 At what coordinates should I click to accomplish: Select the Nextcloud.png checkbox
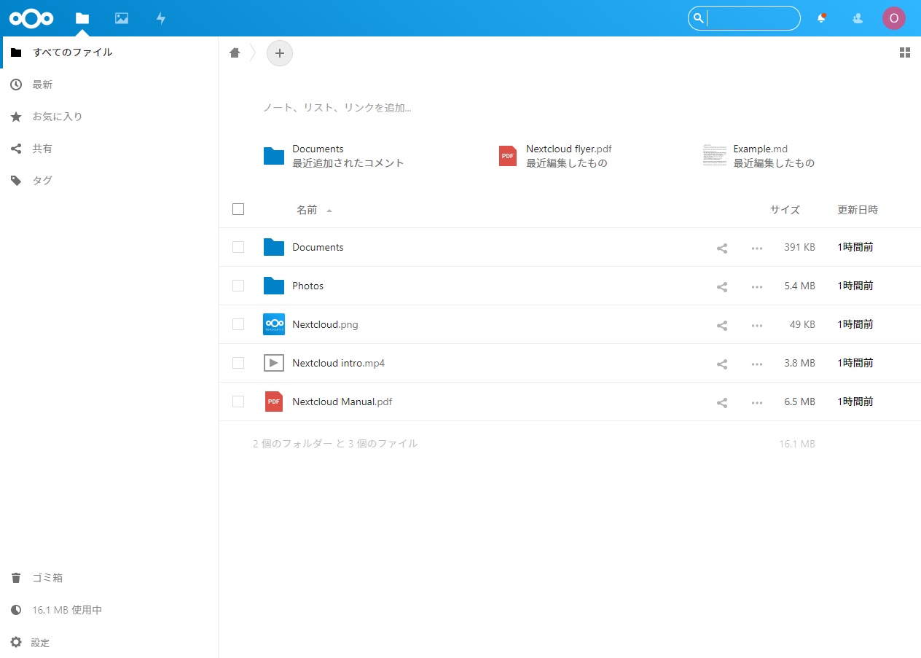(x=238, y=324)
